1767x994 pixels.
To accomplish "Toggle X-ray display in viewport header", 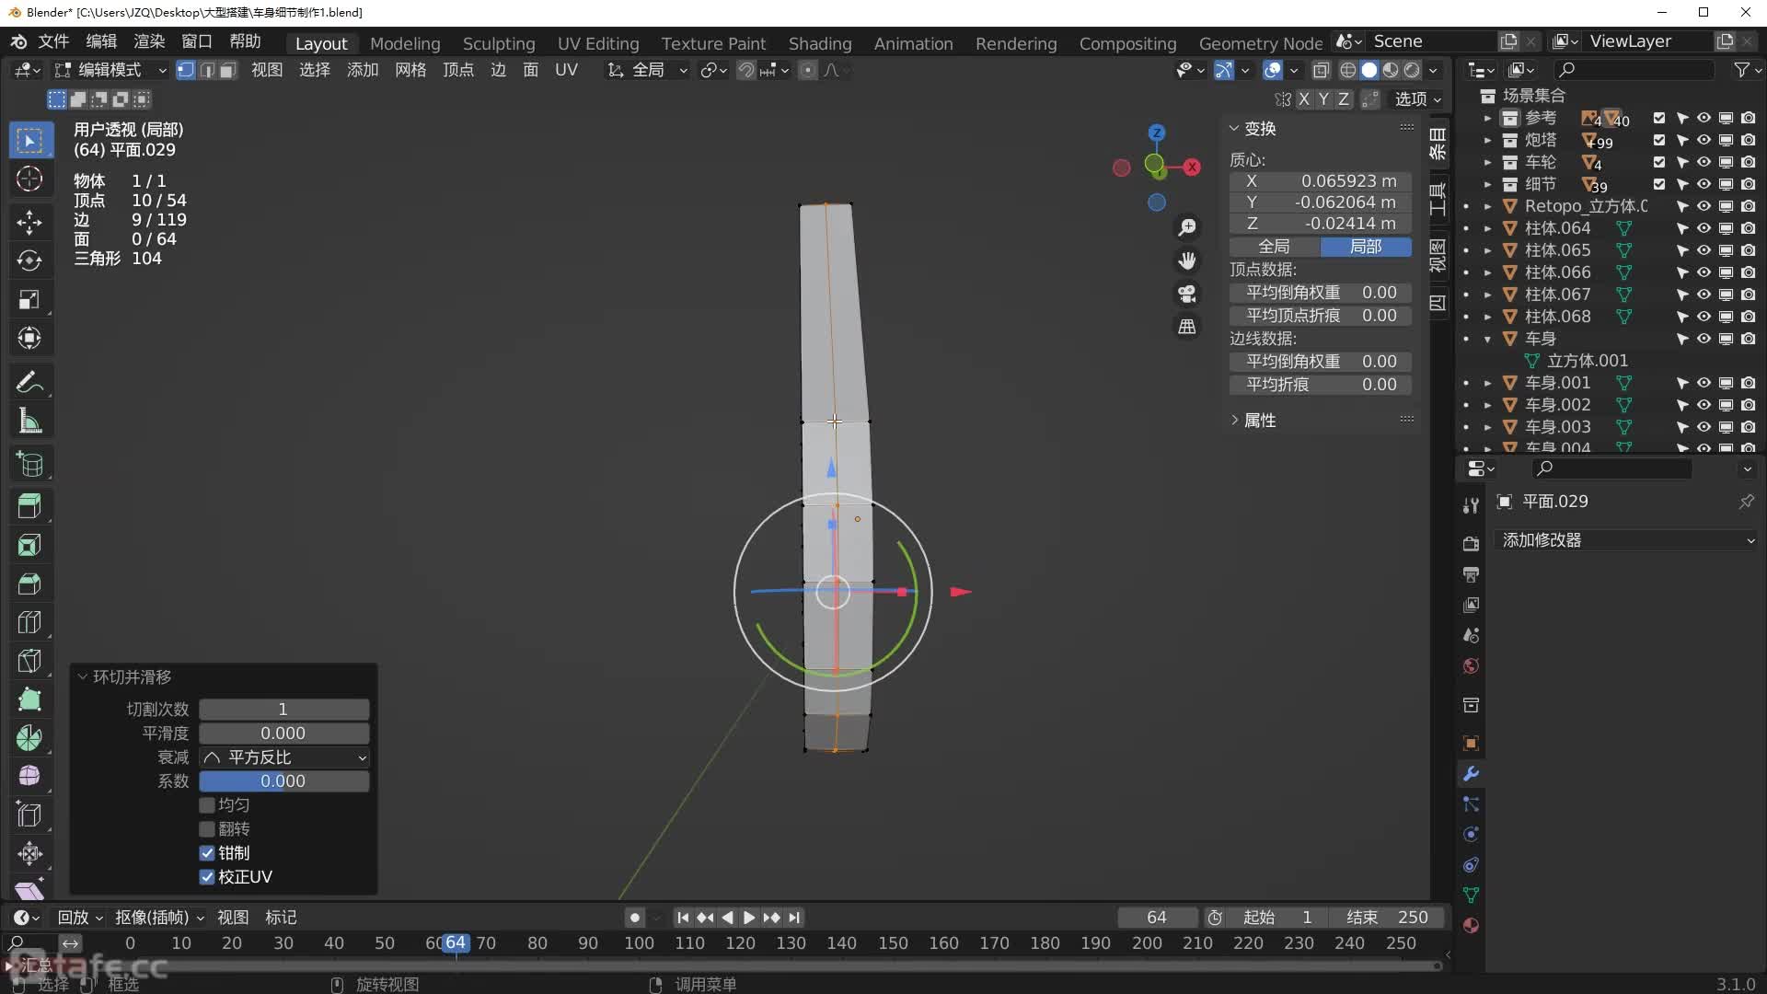I will pos(1322,70).
